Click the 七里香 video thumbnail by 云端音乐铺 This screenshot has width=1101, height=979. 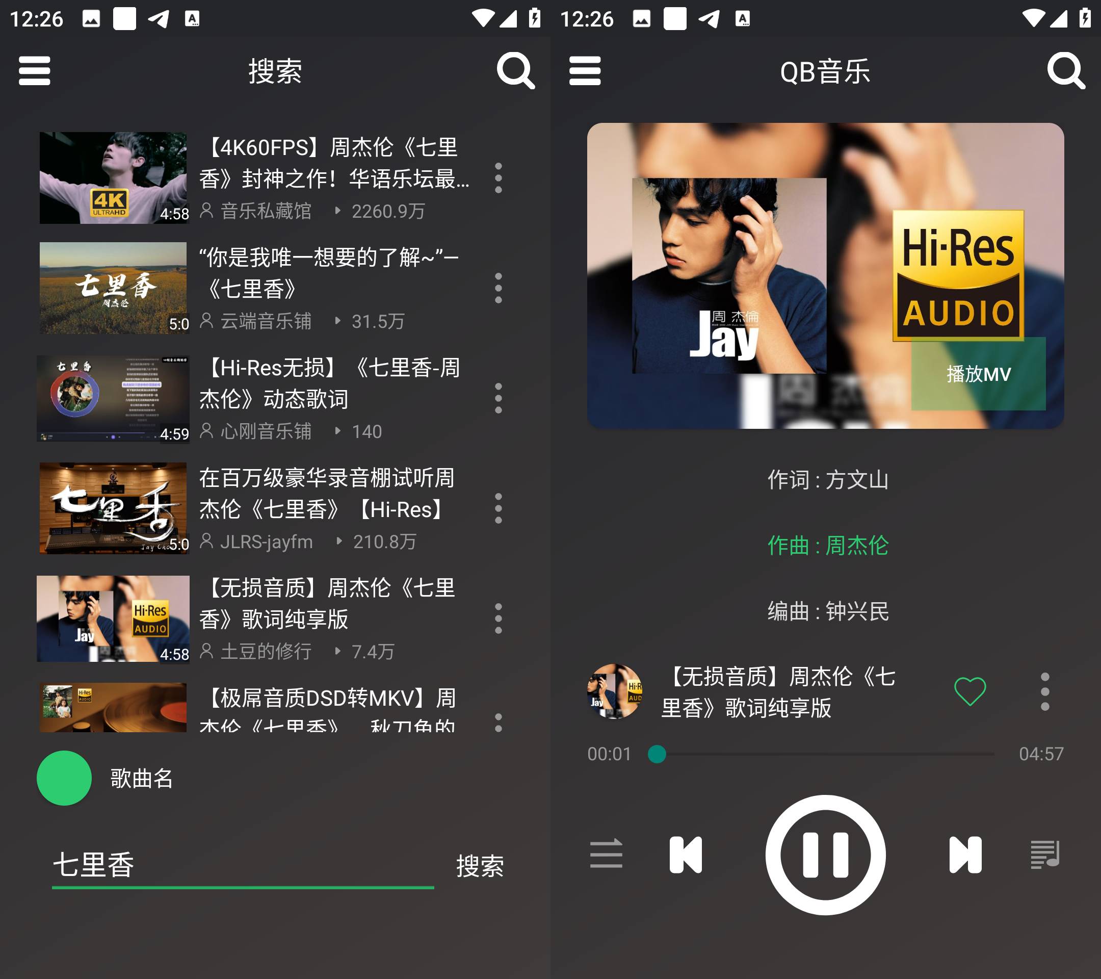(112, 287)
